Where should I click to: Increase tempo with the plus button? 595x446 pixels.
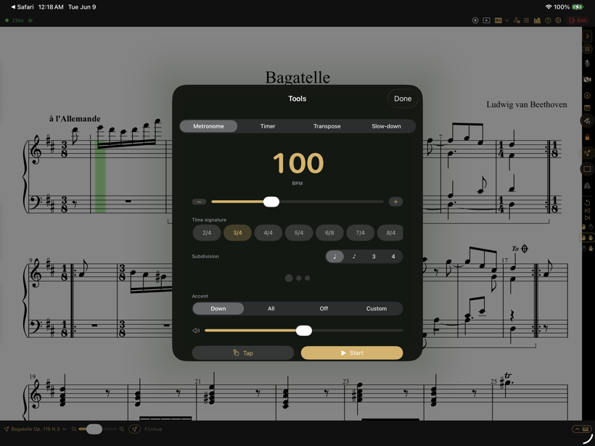pyautogui.click(x=395, y=202)
